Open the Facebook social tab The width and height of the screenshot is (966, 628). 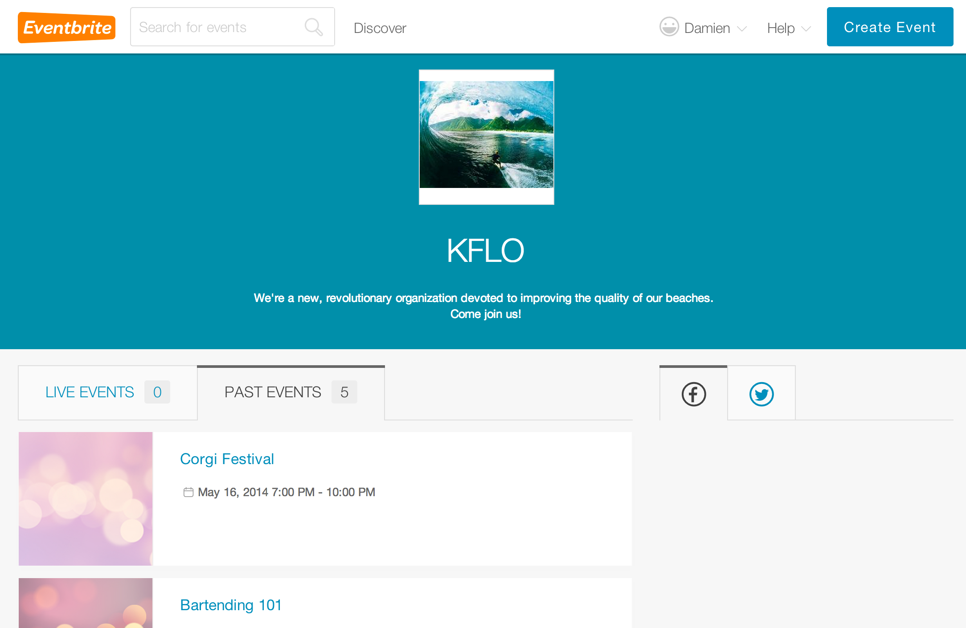[x=694, y=394]
